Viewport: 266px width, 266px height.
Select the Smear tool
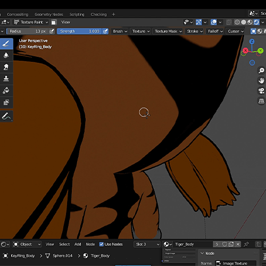click(6, 67)
